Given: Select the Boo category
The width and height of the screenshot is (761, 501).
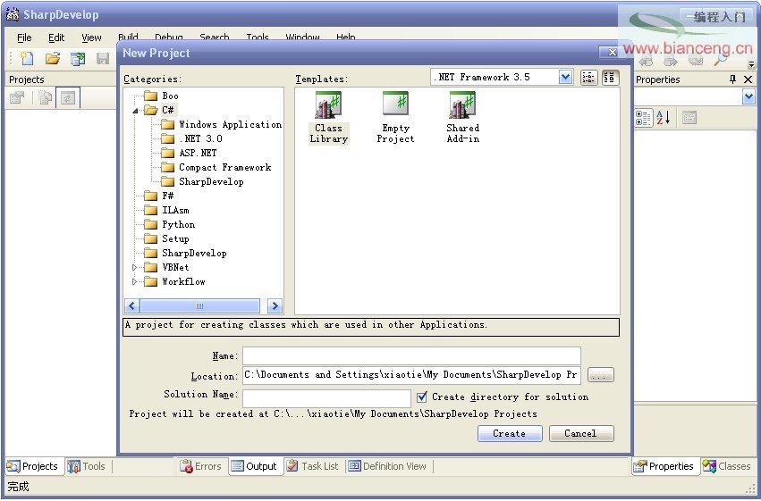Looking at the screenshot, I should tap(170, 96).
